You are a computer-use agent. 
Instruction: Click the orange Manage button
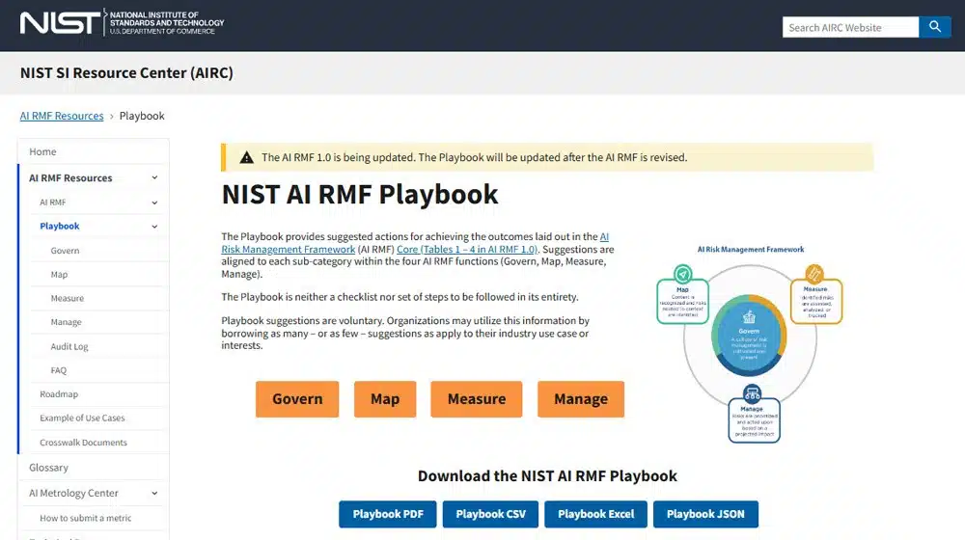point(581,399)
